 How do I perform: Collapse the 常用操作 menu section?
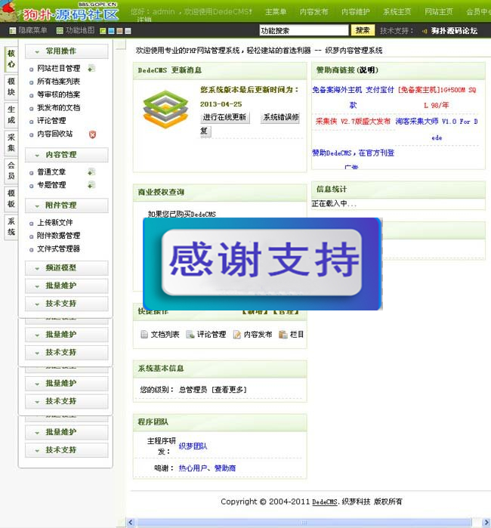tap(66, 51)
